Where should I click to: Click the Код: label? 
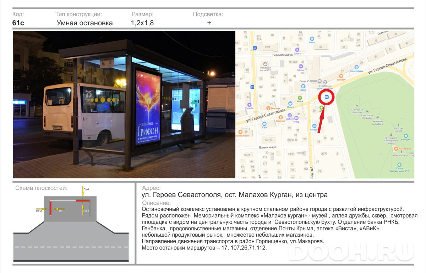click(x=18, y=14)
